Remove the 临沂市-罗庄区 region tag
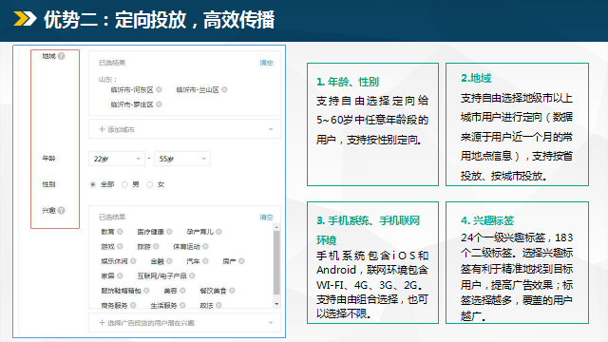This screenshot has height=342, width=608. (159, 104)
